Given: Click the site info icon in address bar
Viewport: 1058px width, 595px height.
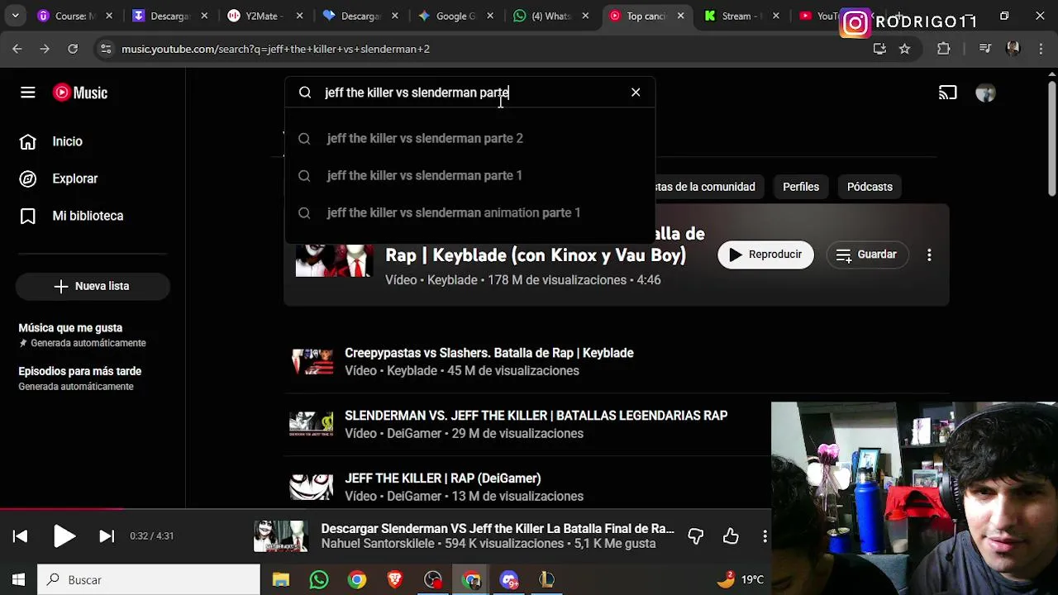Looking at the screenshot, I should pos(105,49).
